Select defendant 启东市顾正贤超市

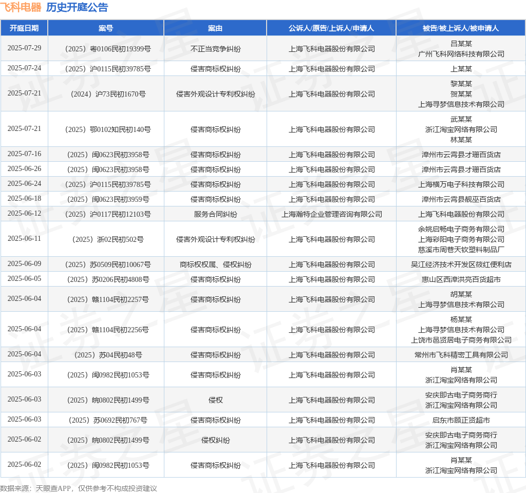tap(461, 420)
